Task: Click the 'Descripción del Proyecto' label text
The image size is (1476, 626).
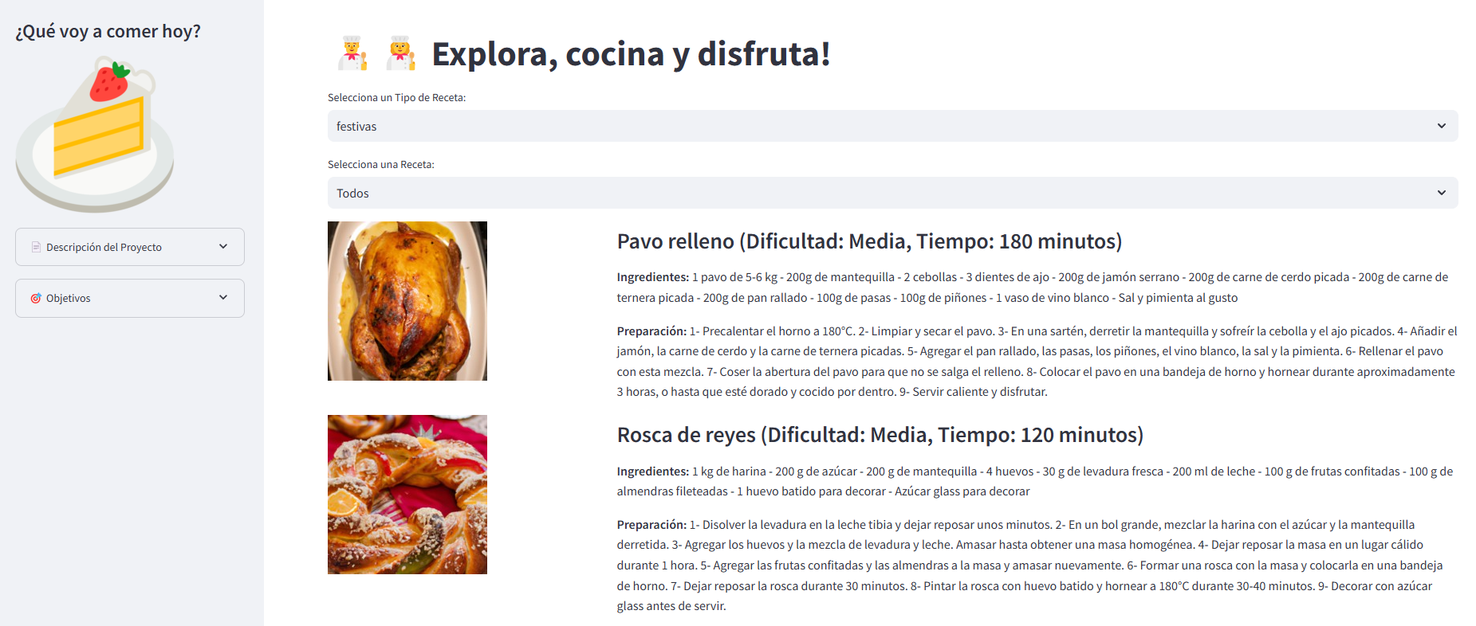Action: 104,247
